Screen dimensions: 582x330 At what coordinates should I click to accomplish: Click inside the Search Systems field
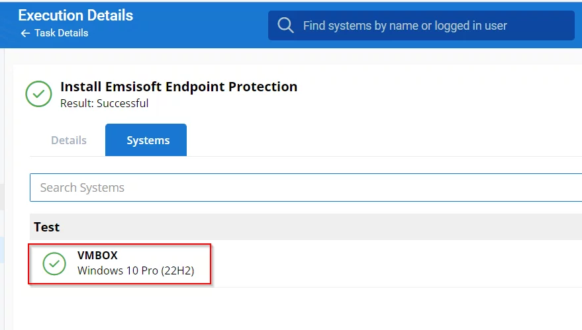pyautogui.click(x=305, y=188)
